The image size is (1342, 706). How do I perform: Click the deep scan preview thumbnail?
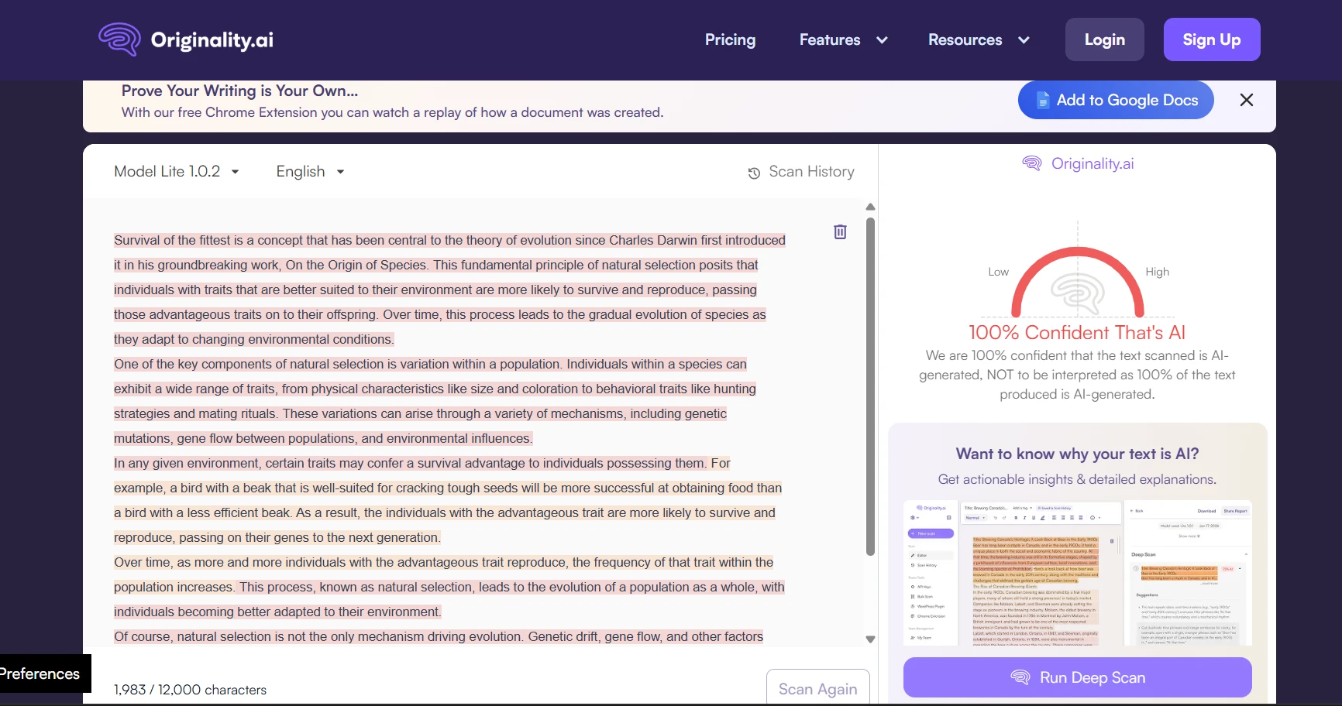coord(1077,573)
